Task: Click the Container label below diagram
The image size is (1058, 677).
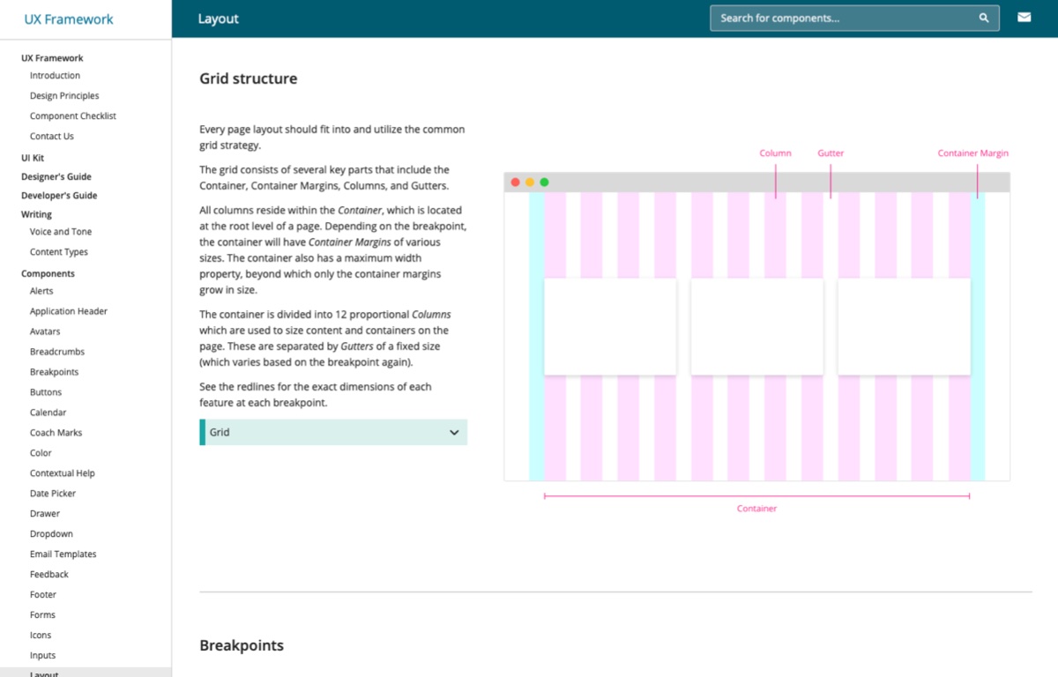Action: (757, 509)
